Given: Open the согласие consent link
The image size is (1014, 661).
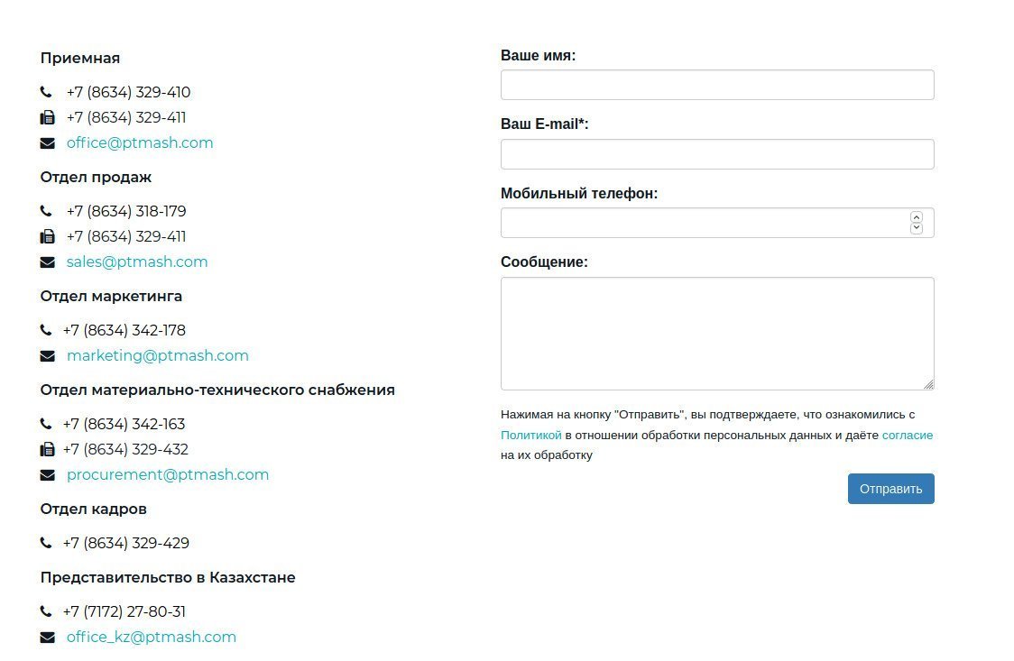Looking at the screenshot, I should pyautogui.click(x=908, y=435).
